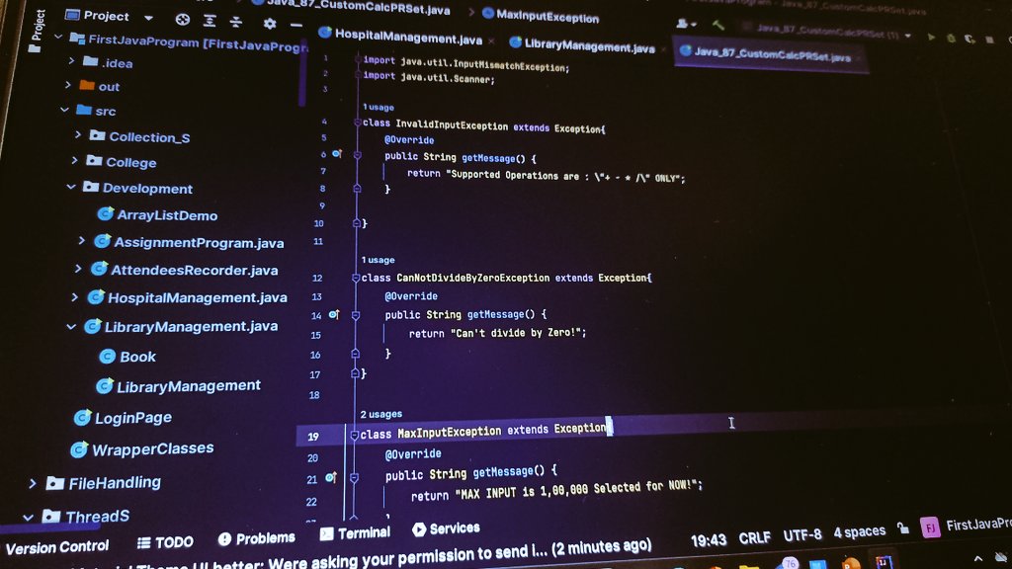1012x569 pixels.
Task: Expand the .idea folder
Action: coord(71,60)
